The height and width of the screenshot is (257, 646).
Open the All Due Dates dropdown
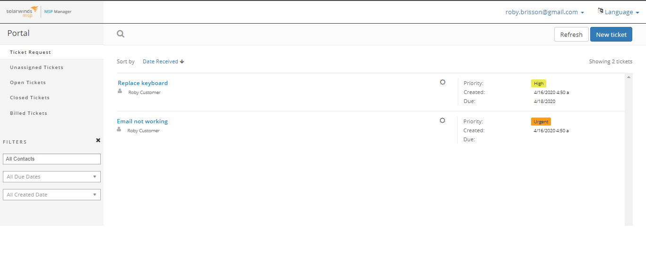(x=52, y=177)
